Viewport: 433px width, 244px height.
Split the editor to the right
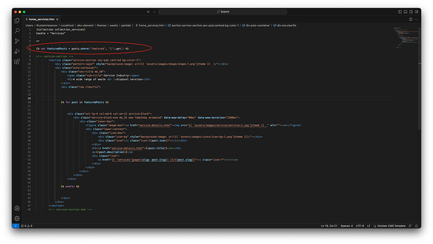[x=410, y=19]
